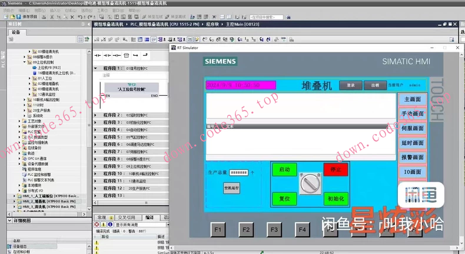Click the Delete X icon in main toolbar
Viewport: 465px width, 254px height.
click(72, 17)
